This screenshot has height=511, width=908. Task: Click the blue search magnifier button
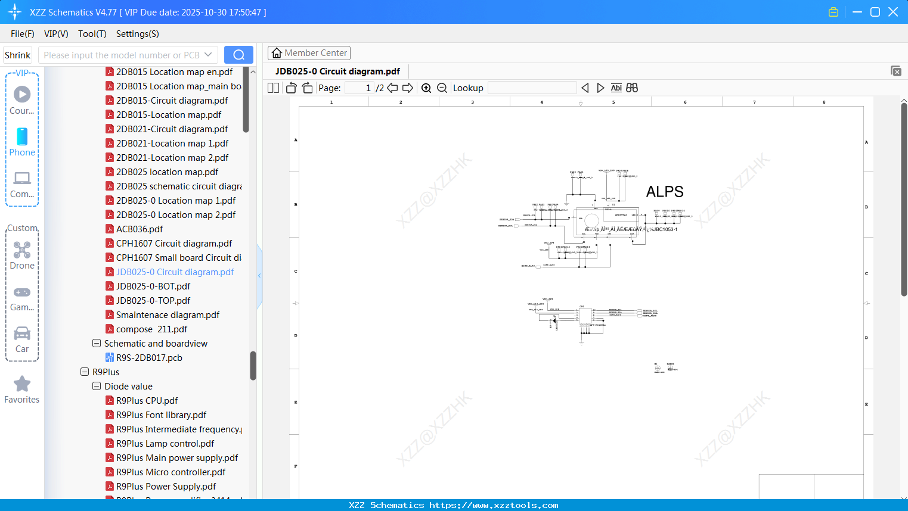[x=238, y=55]
